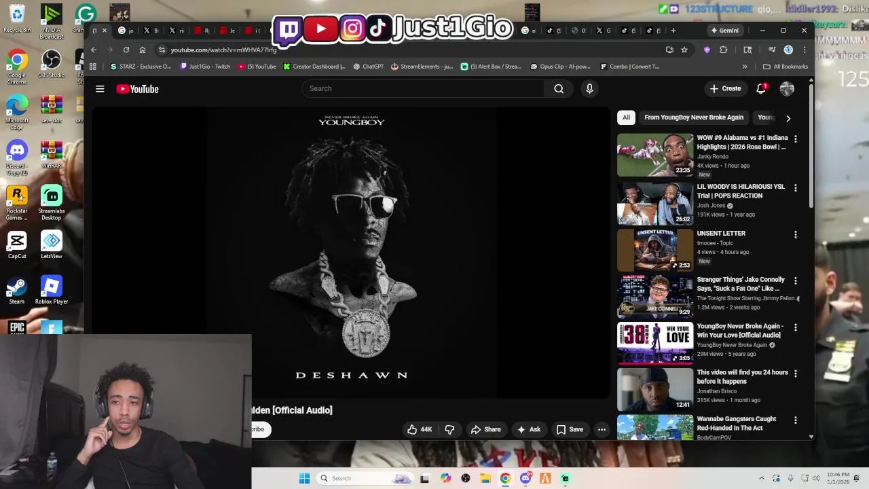This screenshot has height=489, width=869.
Task: Open All Bookmarks folder
Action: (785, 67)
